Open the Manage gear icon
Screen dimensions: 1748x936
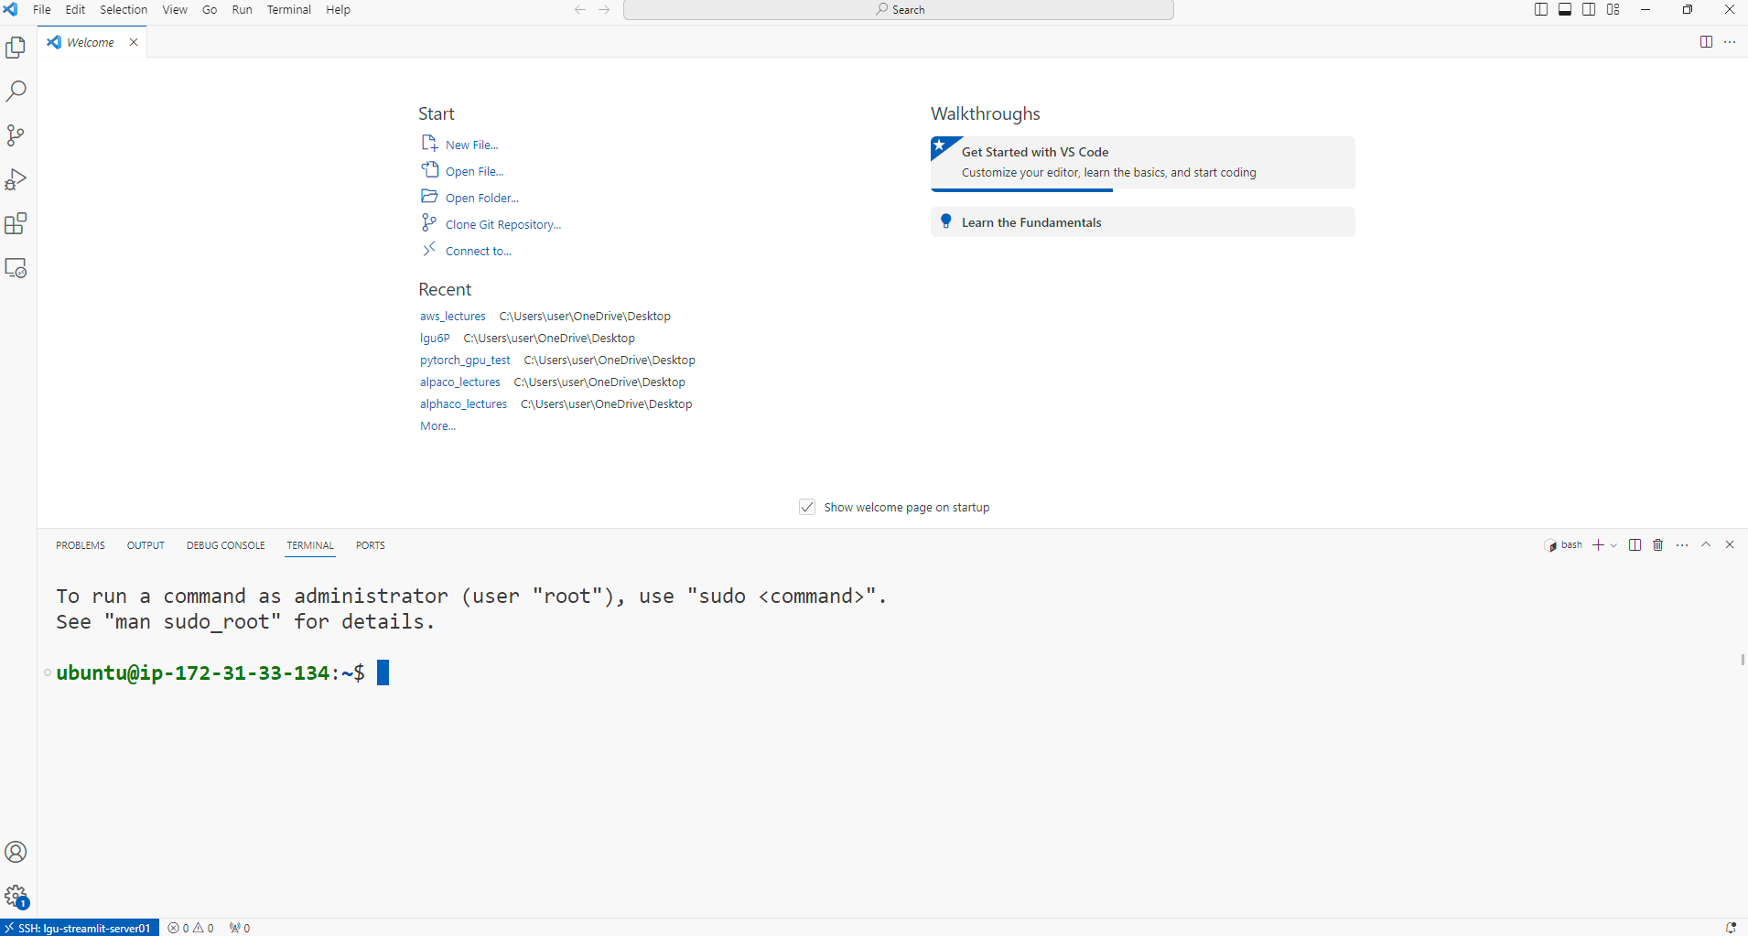[x=16, y=897]
